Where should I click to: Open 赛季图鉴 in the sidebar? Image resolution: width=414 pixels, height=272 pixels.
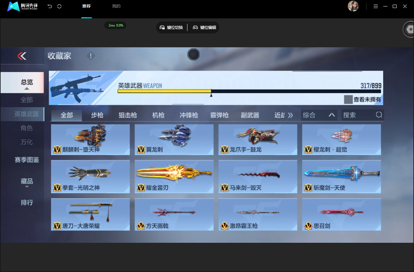point(27,160)
